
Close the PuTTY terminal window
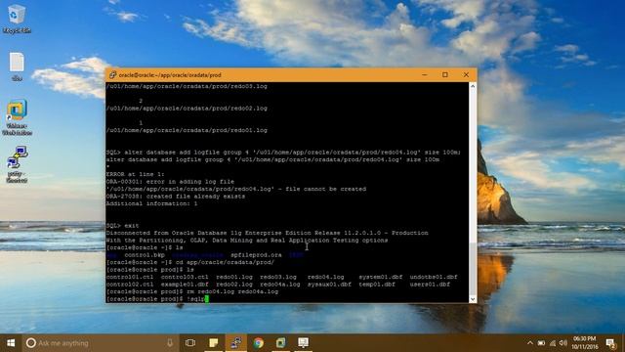(466, 74)
